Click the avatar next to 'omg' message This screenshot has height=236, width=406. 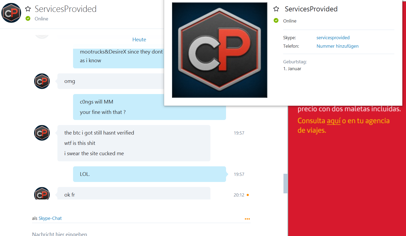42,81
